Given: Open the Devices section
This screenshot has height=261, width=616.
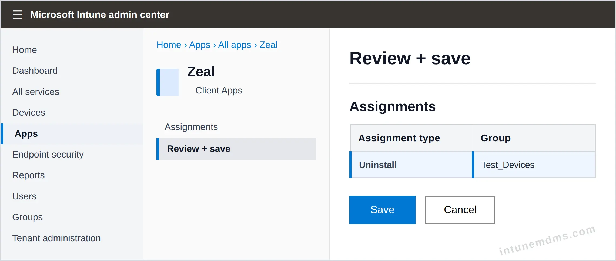Looking at the screenshot, I should tap(29, 112).
